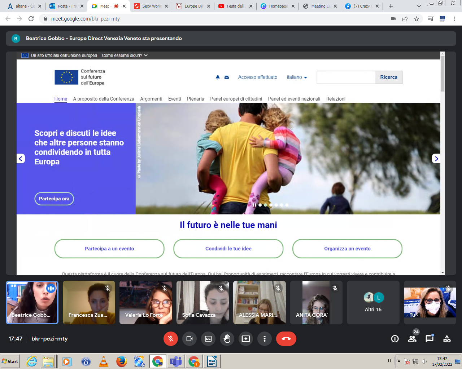Open the tab search dropdown arrow
This screenshot has width=462, height=369.
point(419,6)
